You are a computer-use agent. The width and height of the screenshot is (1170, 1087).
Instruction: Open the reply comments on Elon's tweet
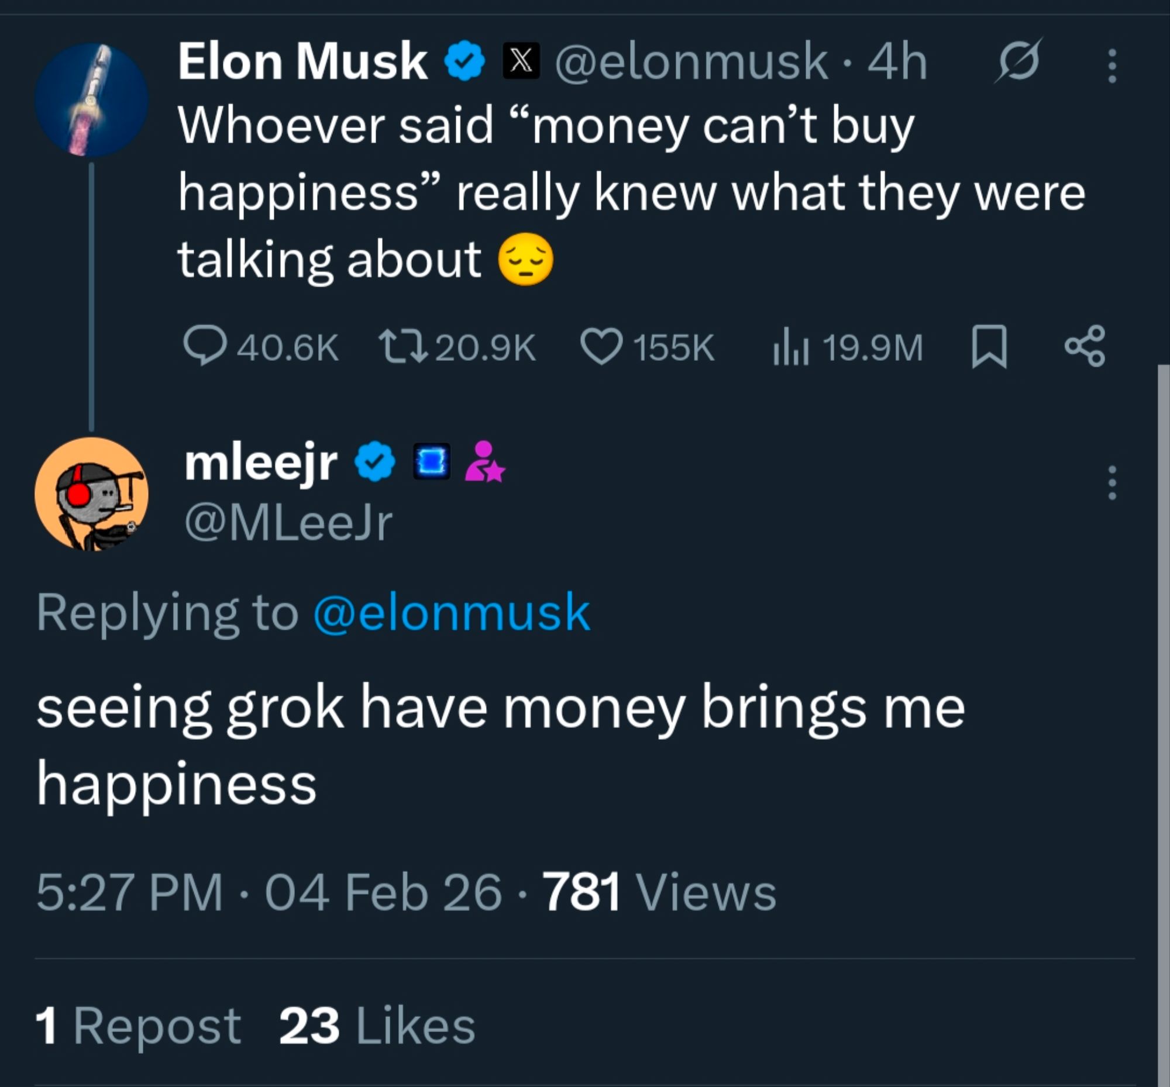[x=204, y=347]
